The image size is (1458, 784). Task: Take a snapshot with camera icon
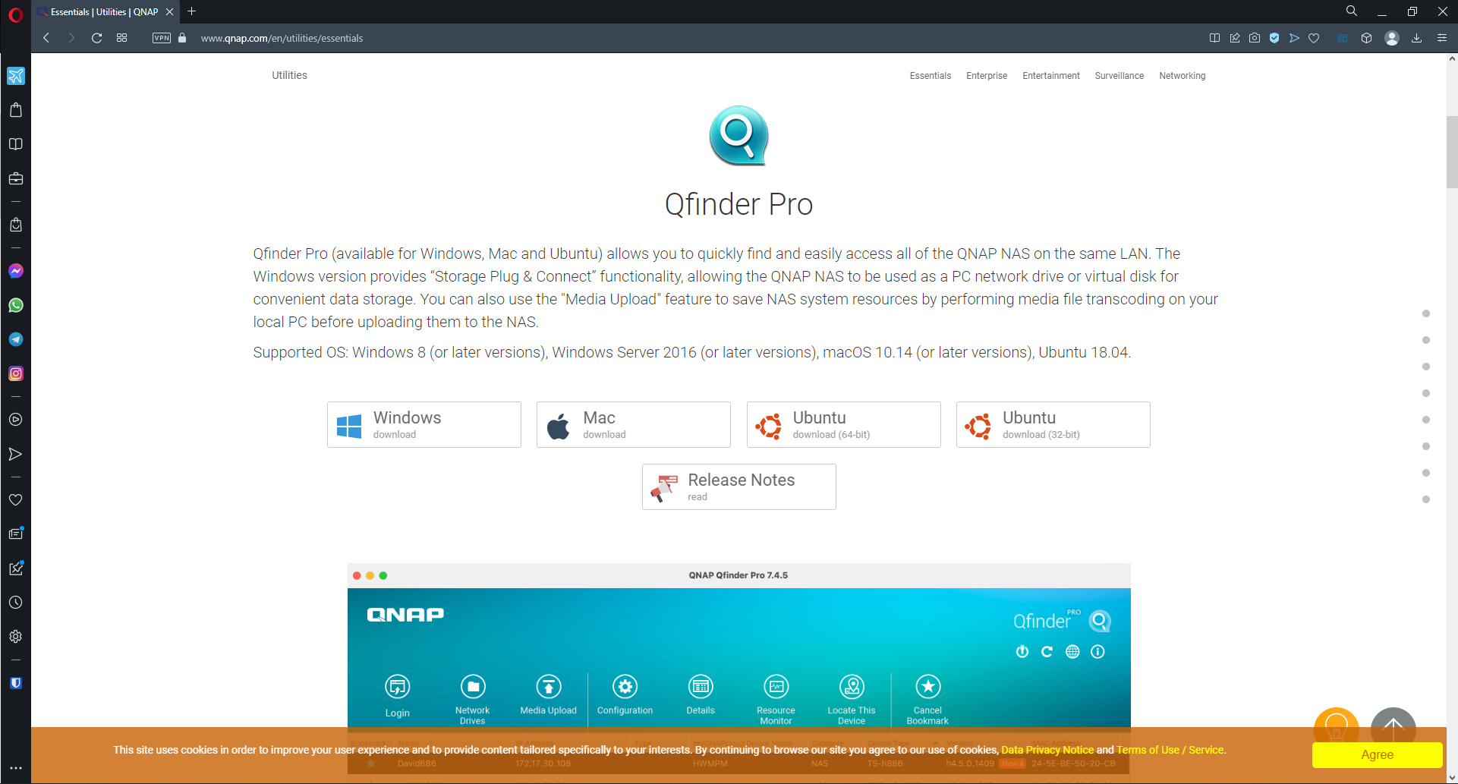[1255, 38]
